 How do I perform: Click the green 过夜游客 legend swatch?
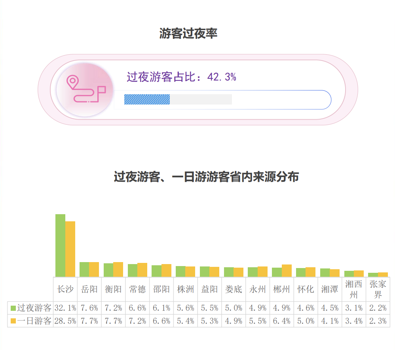click(x=13, y=308)
